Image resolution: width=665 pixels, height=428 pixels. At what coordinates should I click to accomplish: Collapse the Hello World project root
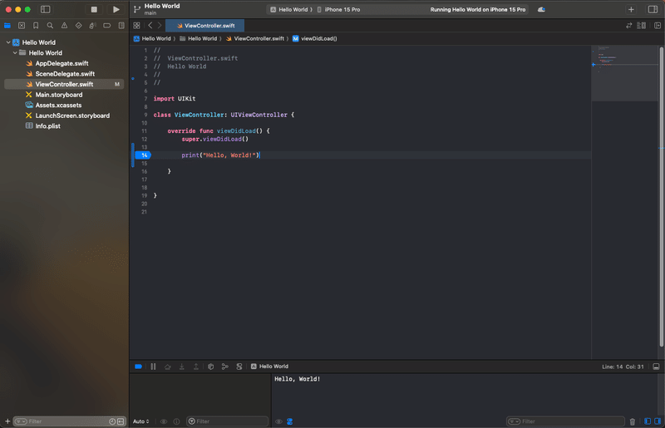tap(8, 42)
